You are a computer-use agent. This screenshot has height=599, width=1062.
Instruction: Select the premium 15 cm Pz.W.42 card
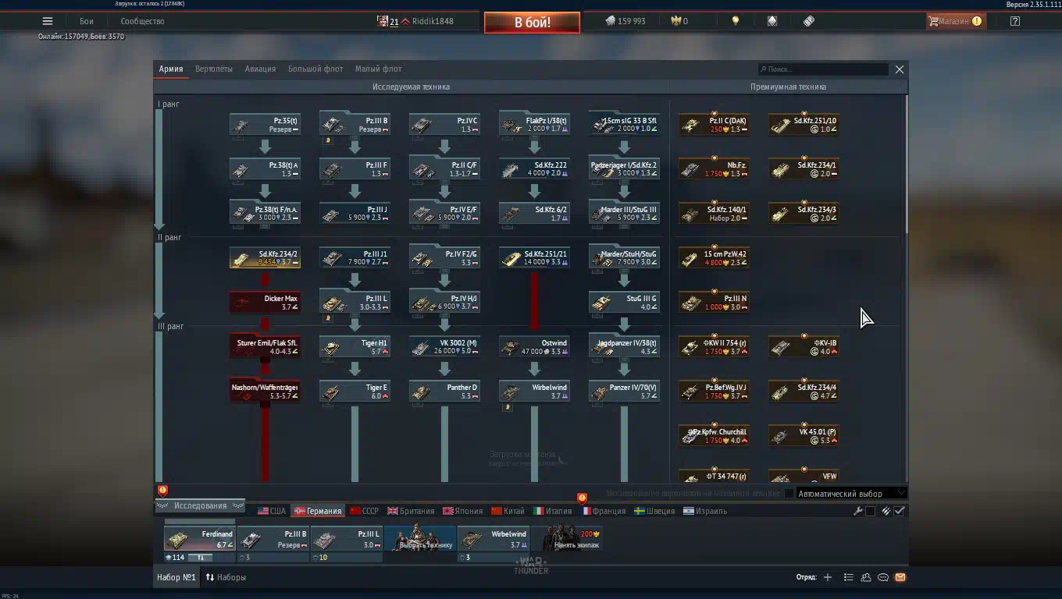point(715,258)
